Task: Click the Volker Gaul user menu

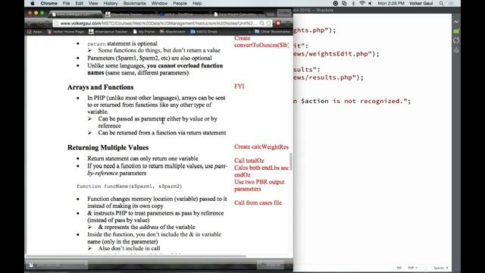Action: point(421,3)
